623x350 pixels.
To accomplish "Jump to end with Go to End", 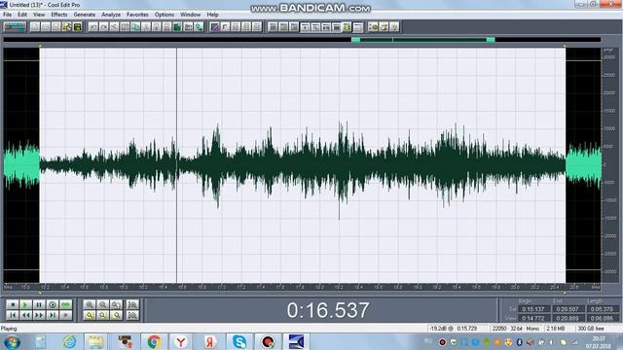I will (53, 315).
